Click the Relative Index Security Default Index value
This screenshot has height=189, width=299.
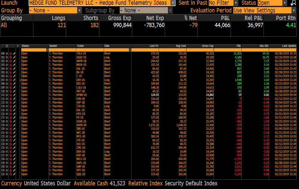[191, 184]
